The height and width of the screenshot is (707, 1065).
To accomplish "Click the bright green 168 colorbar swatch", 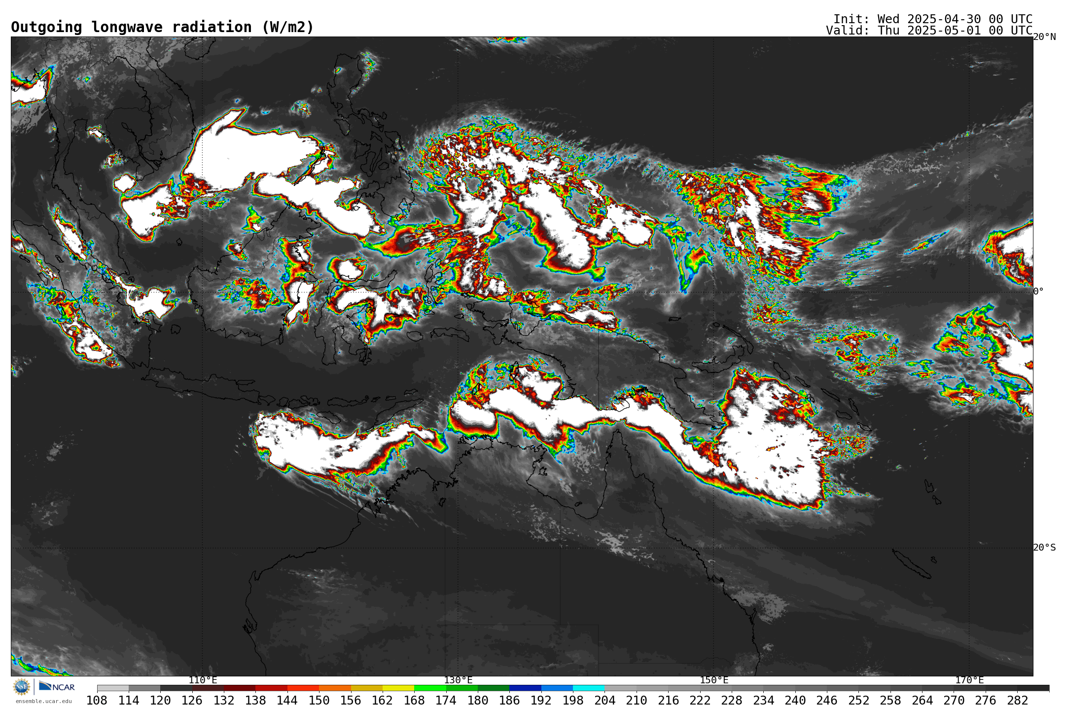I will tap(430, 688).
